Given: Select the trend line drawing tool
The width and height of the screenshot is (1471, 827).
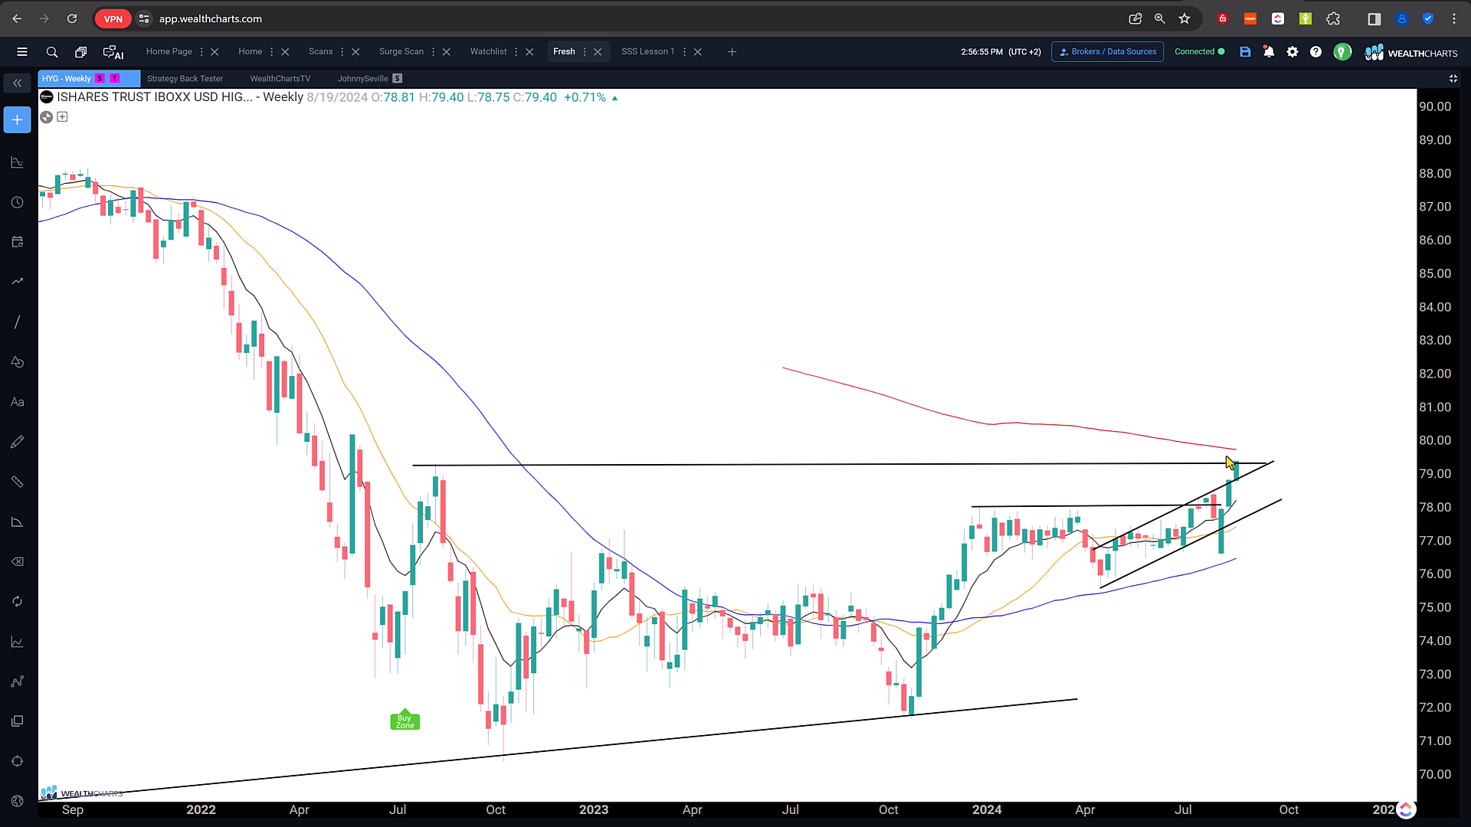Looking at the screenshot, I should [17, 322].
